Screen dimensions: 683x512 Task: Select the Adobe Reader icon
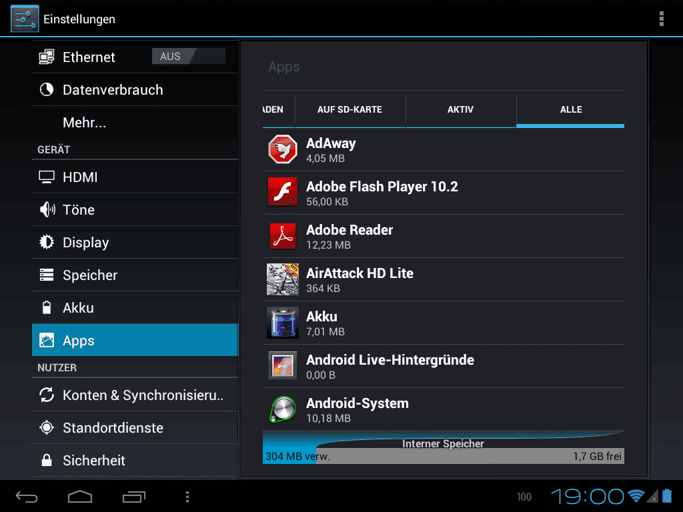pyautogui.click(x=283, y=235)
